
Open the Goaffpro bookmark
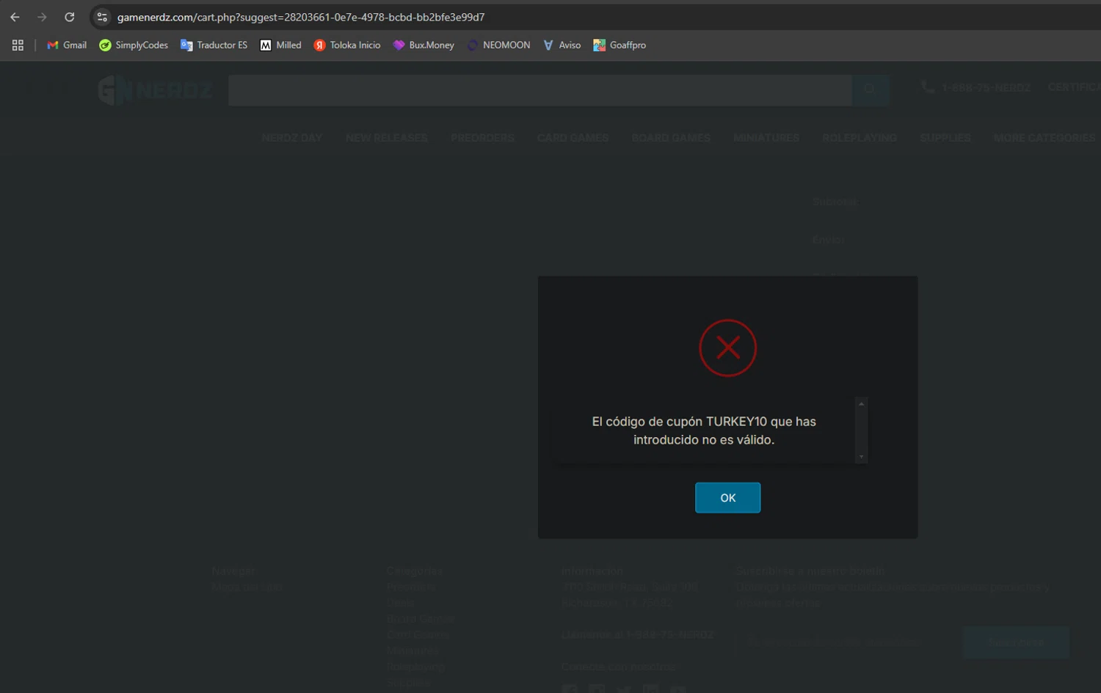[619, 45]
